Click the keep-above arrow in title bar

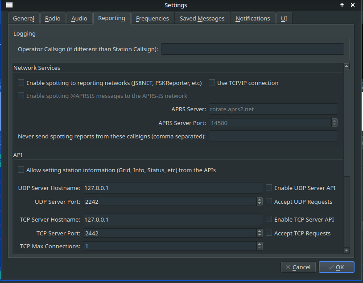tap(342, 5)
